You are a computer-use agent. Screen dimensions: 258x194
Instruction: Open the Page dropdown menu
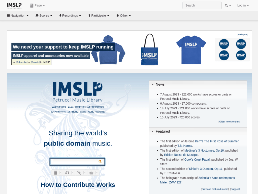coord(37,6)
